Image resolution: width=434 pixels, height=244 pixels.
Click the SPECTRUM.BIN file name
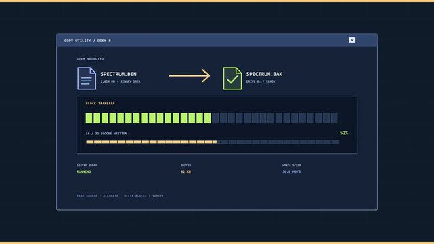[118, 74]
